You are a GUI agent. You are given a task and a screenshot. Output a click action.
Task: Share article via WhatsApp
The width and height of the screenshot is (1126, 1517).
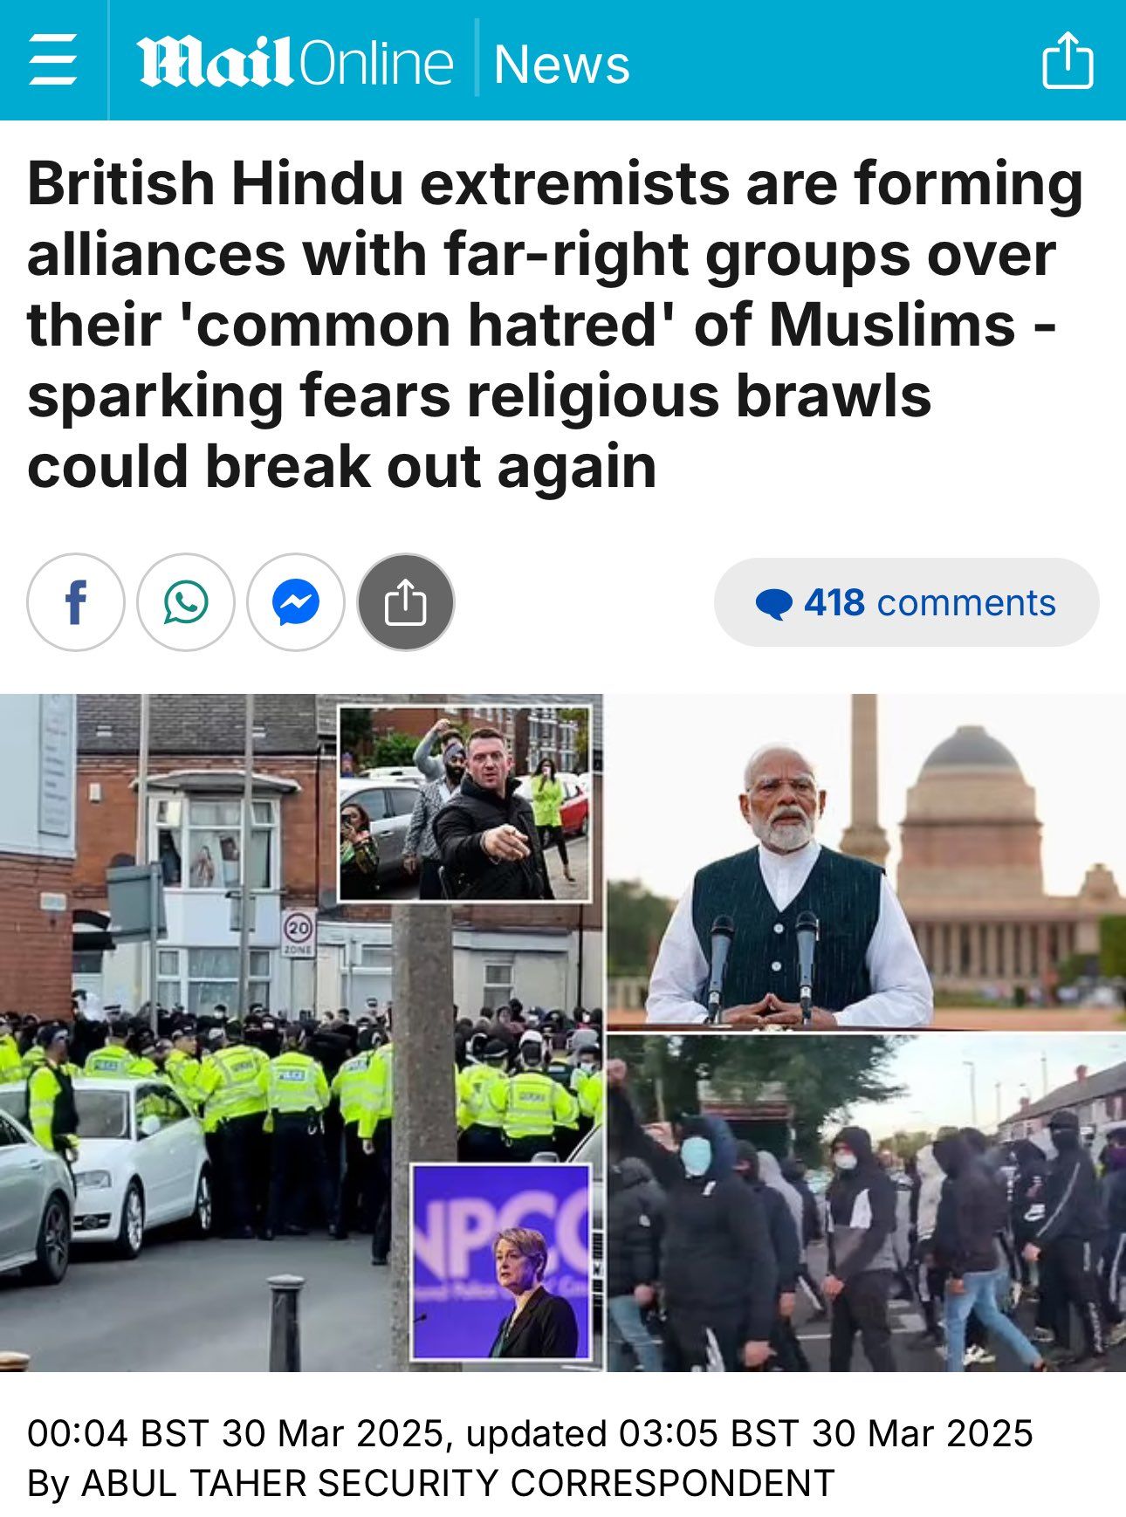(186, 602)
